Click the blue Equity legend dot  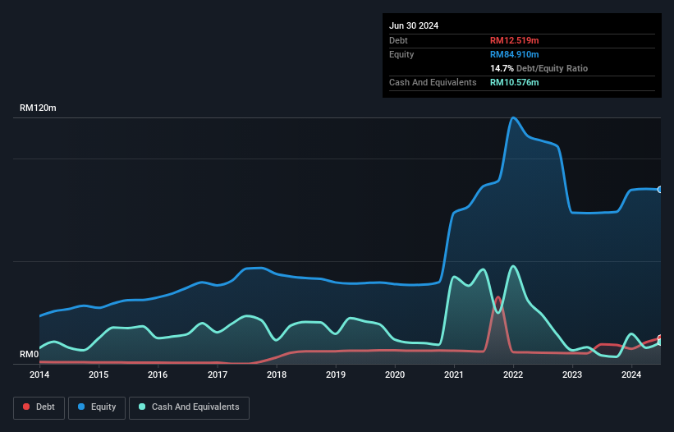click(80, 407)
